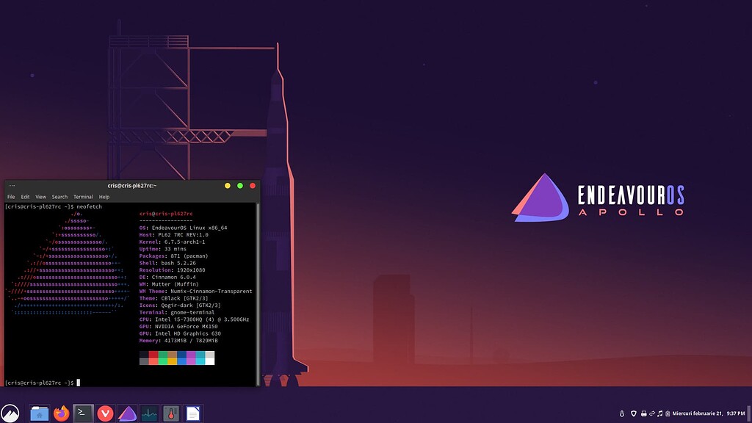Launch Firefox from the panel
The image size is (752, 423).
coord(61,413)
